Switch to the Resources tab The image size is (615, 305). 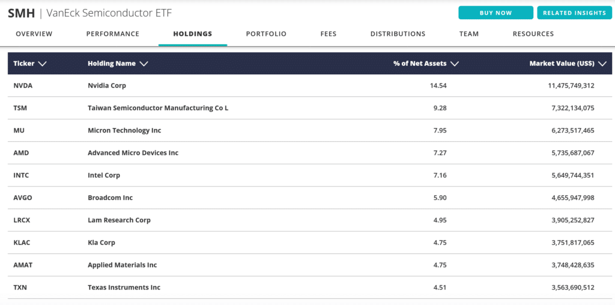point(533,34)
